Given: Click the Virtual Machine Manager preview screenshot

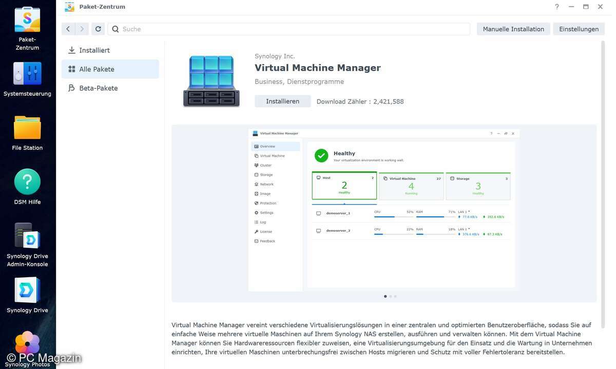Looking at the screenshot, I should (384, 210).
